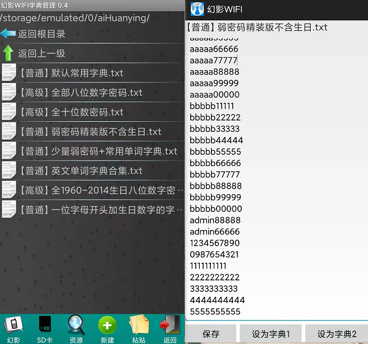Click the 幻影WIFI字典管理 0.4 title
Screen dimensions: 368x344
point(34,5)
